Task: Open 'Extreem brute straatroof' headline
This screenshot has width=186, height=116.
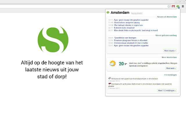Action: [x=124, y=28]
